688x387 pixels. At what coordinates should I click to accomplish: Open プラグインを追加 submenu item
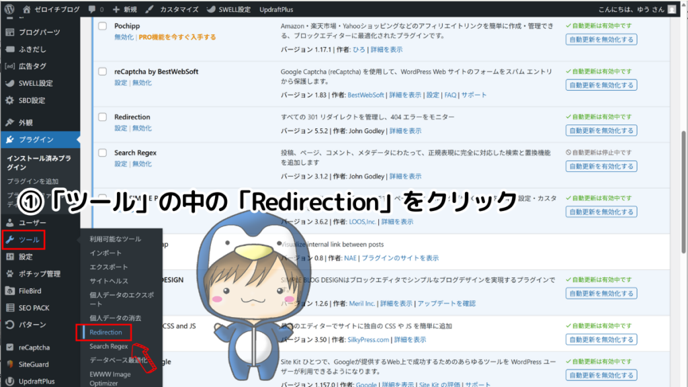pos(32,181)
